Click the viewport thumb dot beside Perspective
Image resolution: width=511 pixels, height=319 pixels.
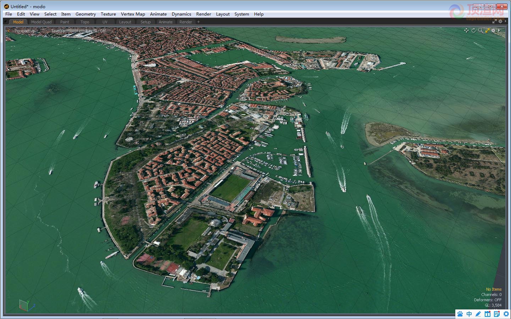(x=9, y=31)
